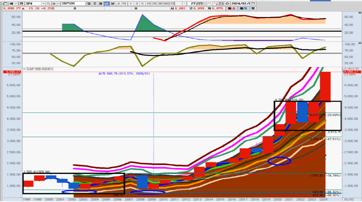Click the empty custom interval field
This screenshot has width=362, height=202.
[x=178, y=4]
